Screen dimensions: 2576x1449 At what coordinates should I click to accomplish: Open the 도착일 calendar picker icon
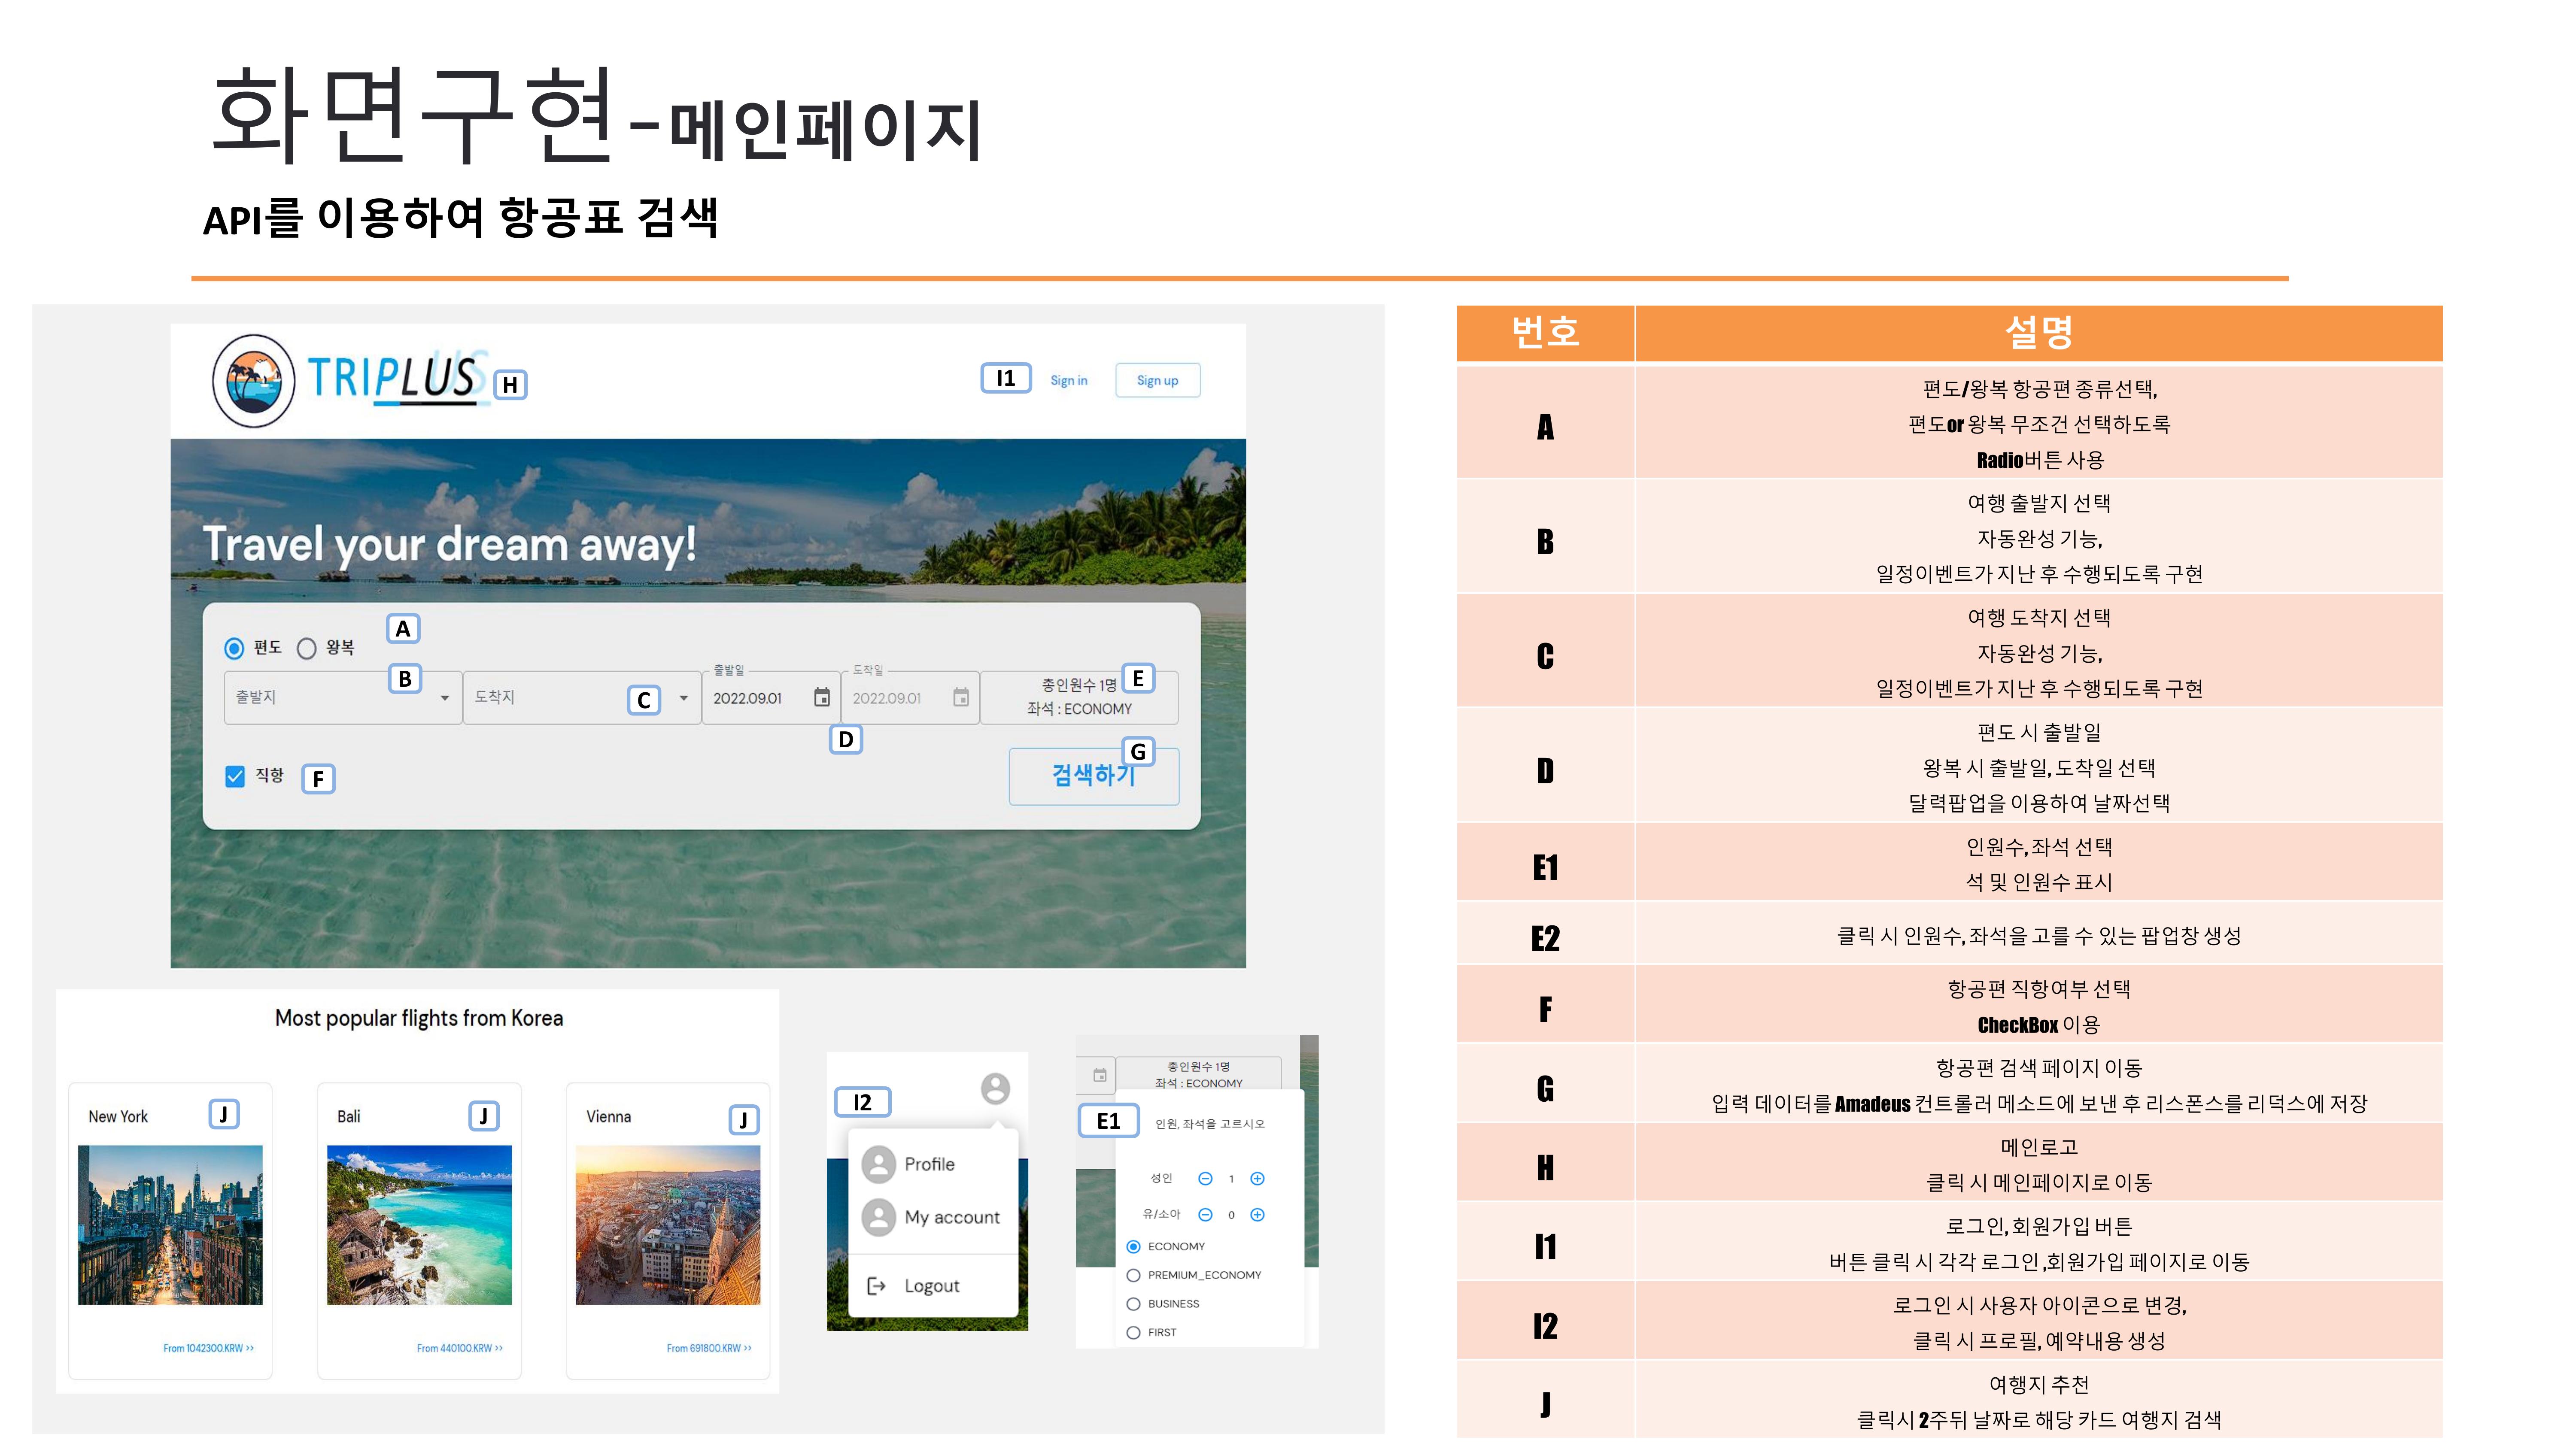click(960, 697)
